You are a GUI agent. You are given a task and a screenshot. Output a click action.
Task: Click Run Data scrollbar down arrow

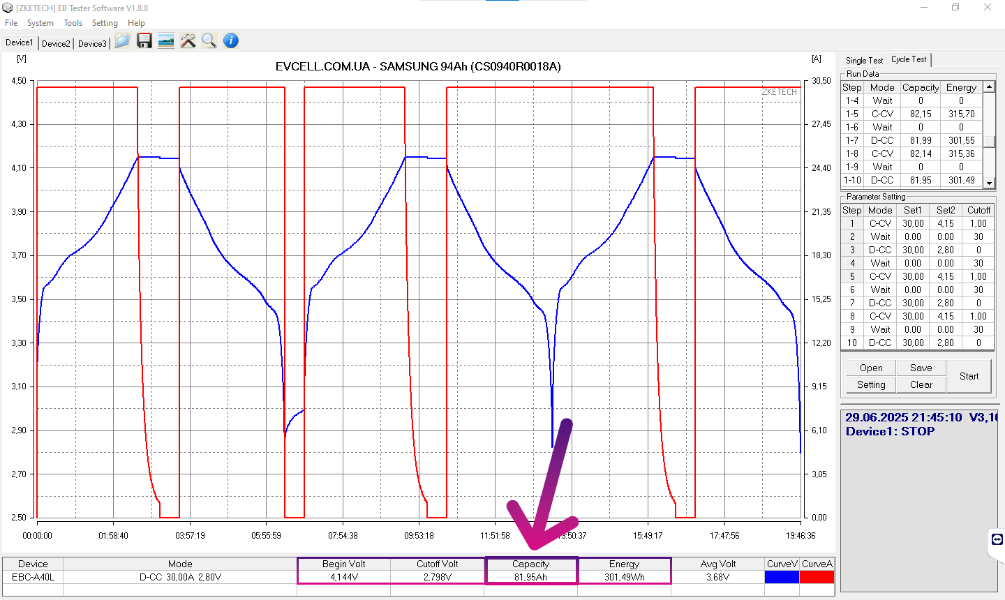[x=989, y=183]
